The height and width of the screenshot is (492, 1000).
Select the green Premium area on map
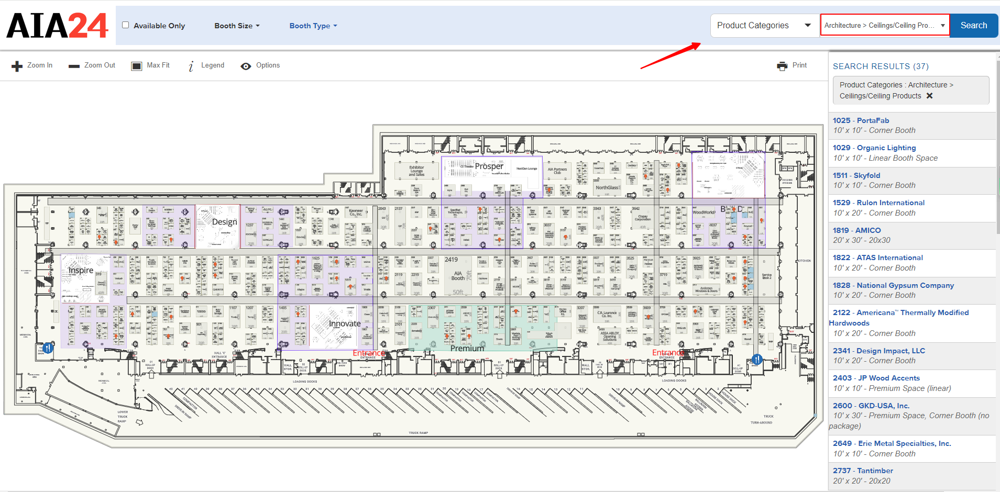click(467, 348)
